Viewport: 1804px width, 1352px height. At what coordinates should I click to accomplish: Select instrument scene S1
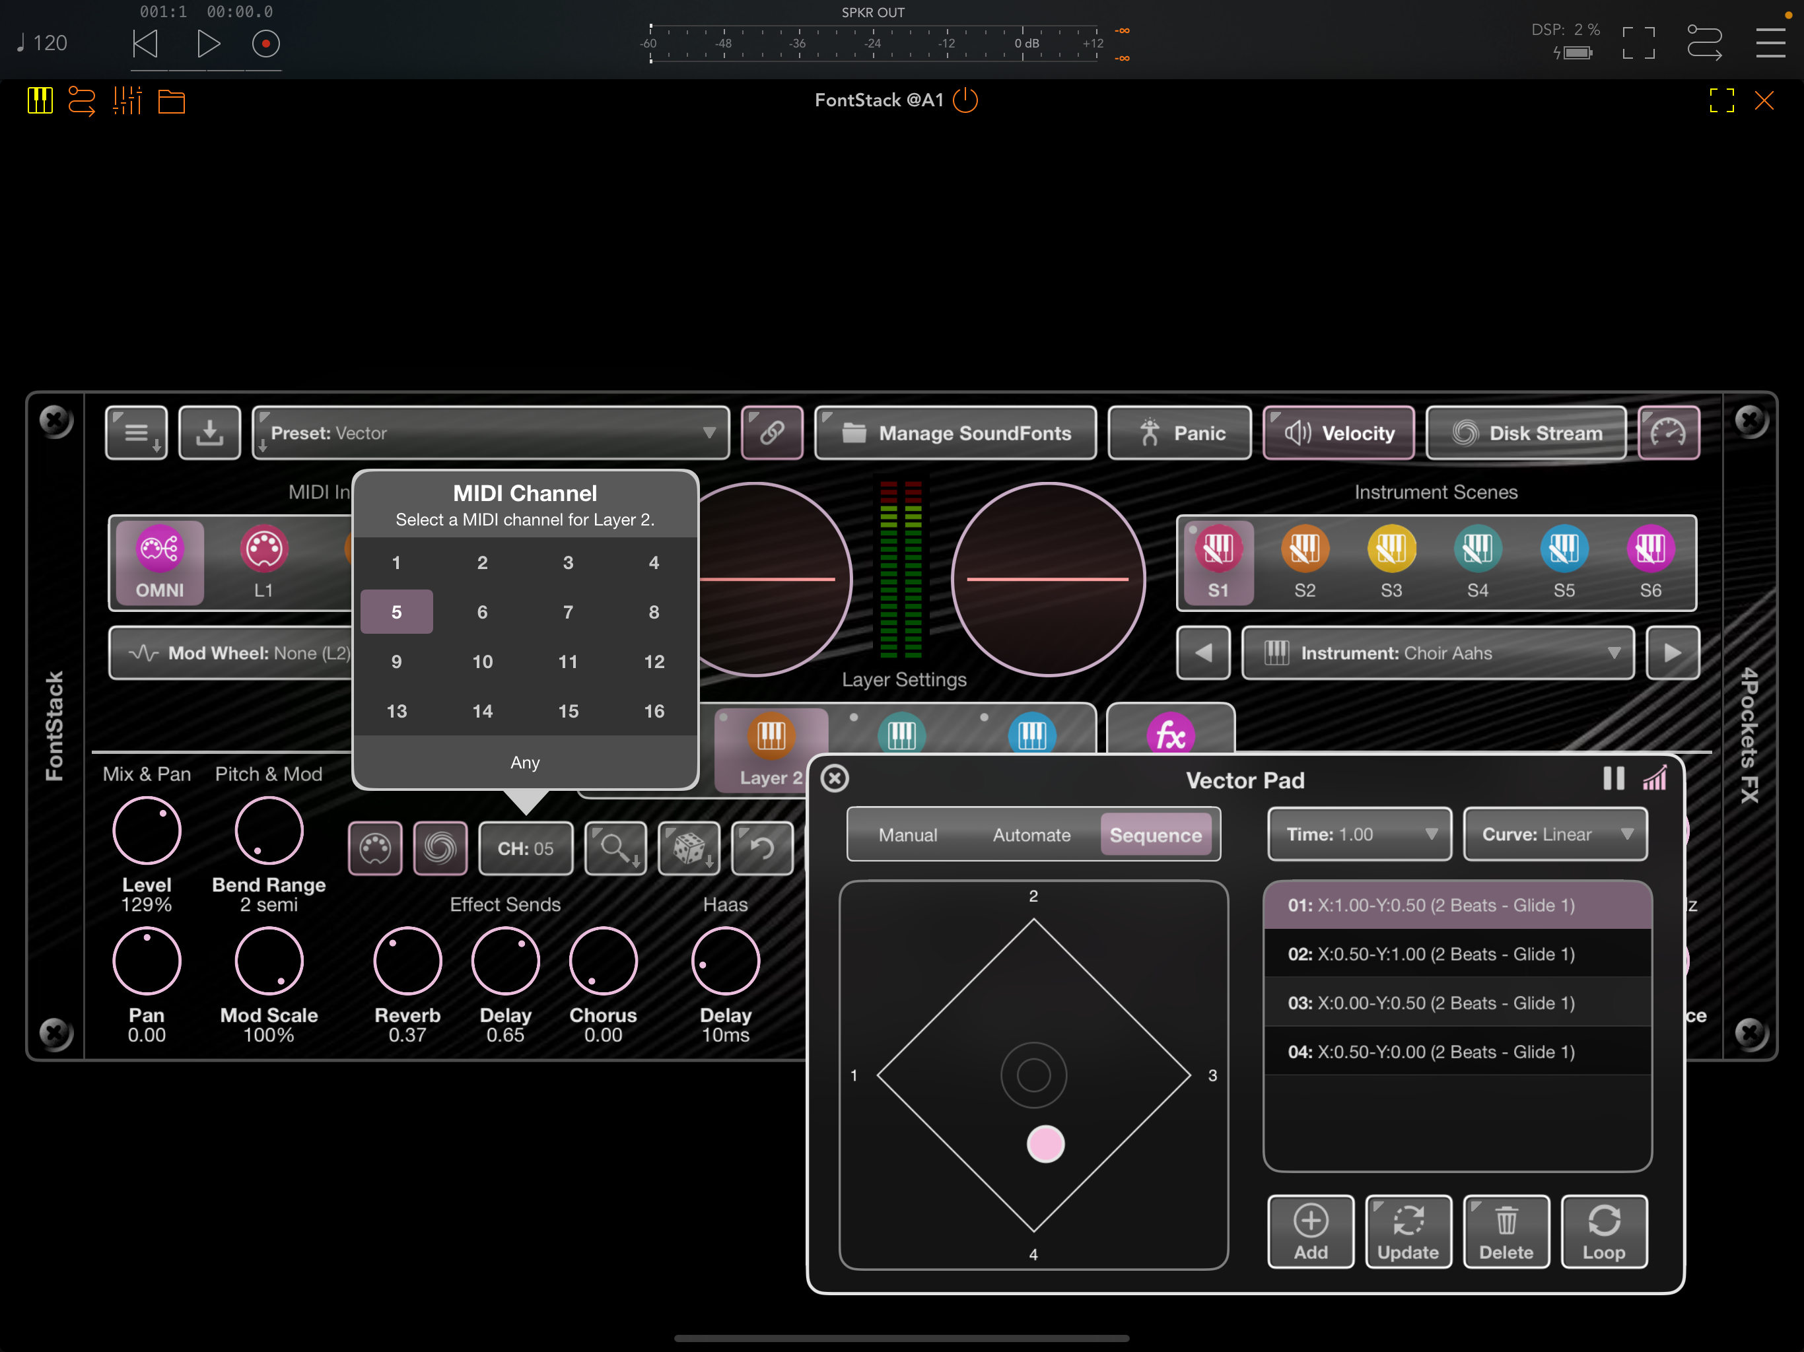click(1218, 562)
